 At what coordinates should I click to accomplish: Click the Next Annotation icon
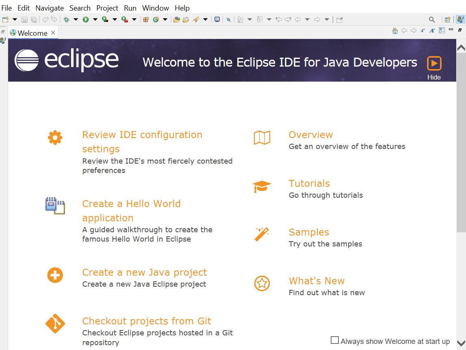tap(240, 19)
